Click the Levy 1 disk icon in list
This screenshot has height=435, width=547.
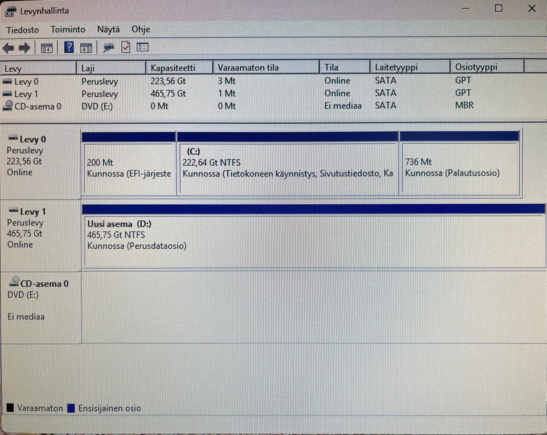pyautogui.click(x=7, y=94)
